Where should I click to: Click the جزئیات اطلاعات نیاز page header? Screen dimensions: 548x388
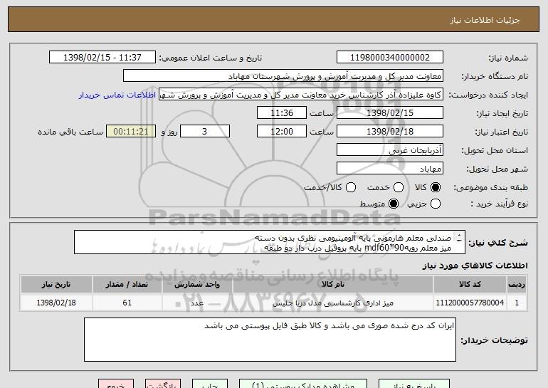pos(485,20)
